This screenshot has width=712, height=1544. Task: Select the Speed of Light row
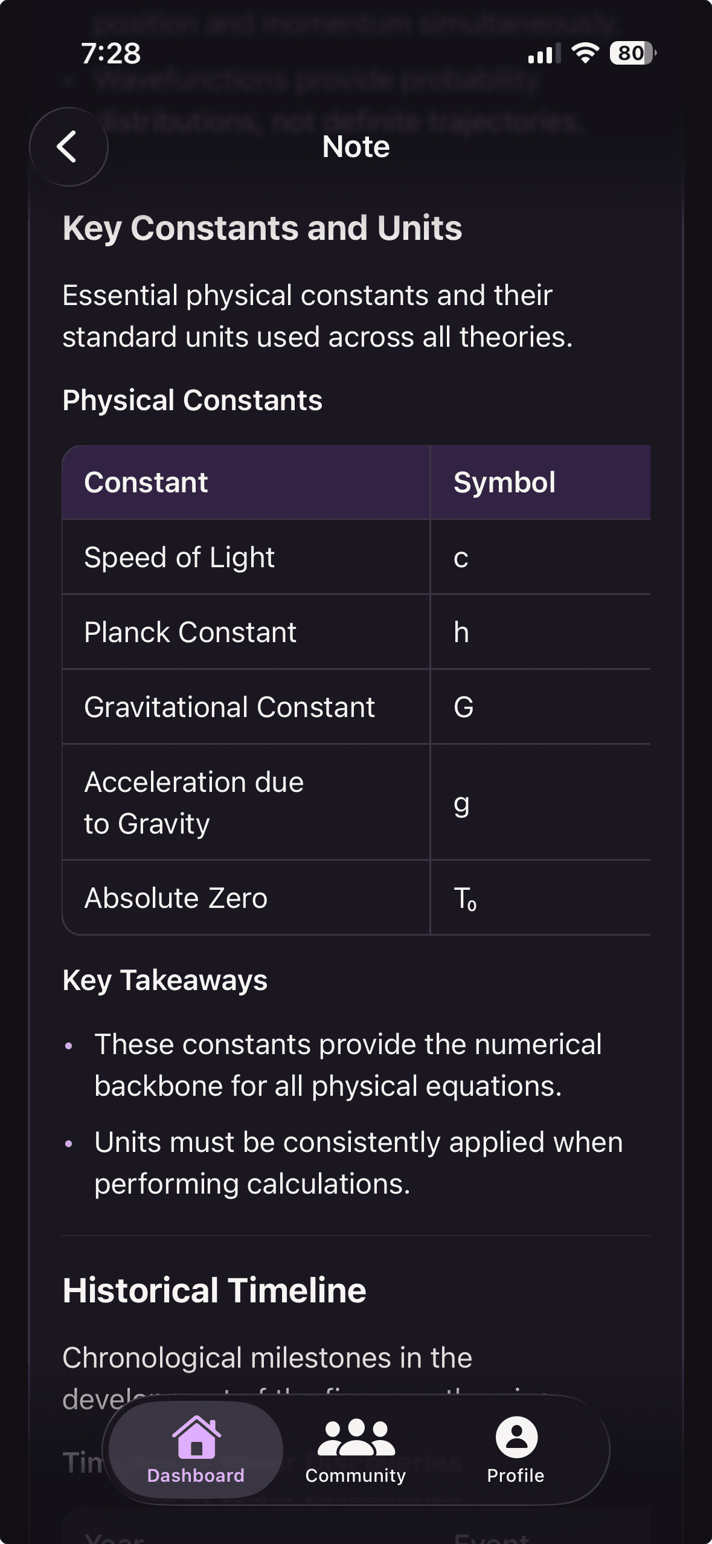[356, 557]
